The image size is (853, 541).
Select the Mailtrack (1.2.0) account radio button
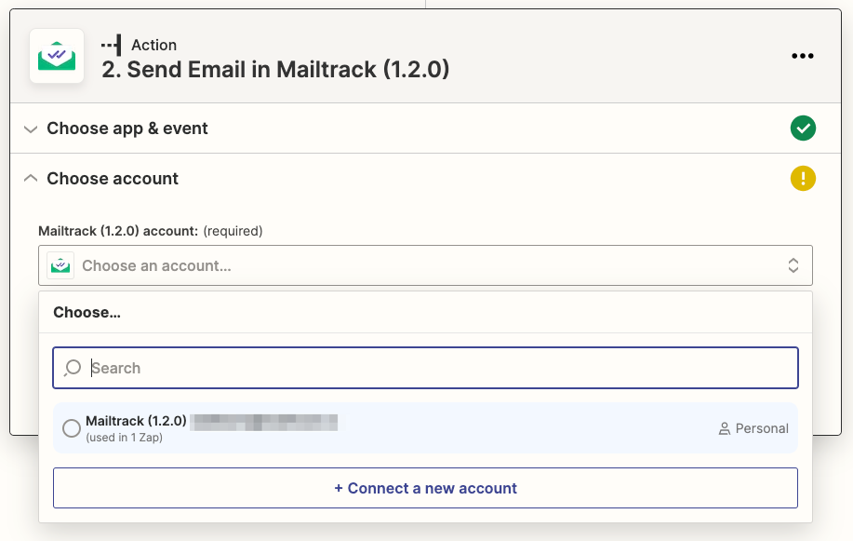pyautogui.click(x=72, y=428)
